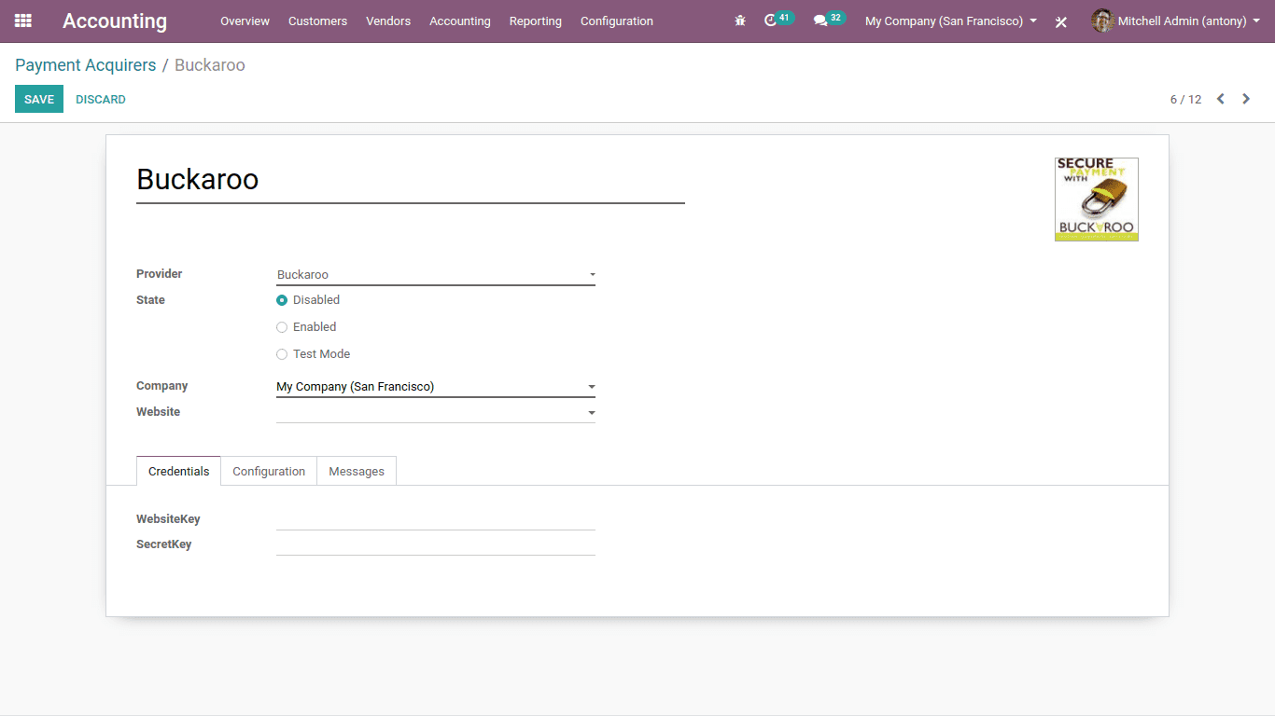Viewport: 1275px width, 716px height.
Task: Open the Customers menu
Action: pyautogui.click(x=317, y=21)
